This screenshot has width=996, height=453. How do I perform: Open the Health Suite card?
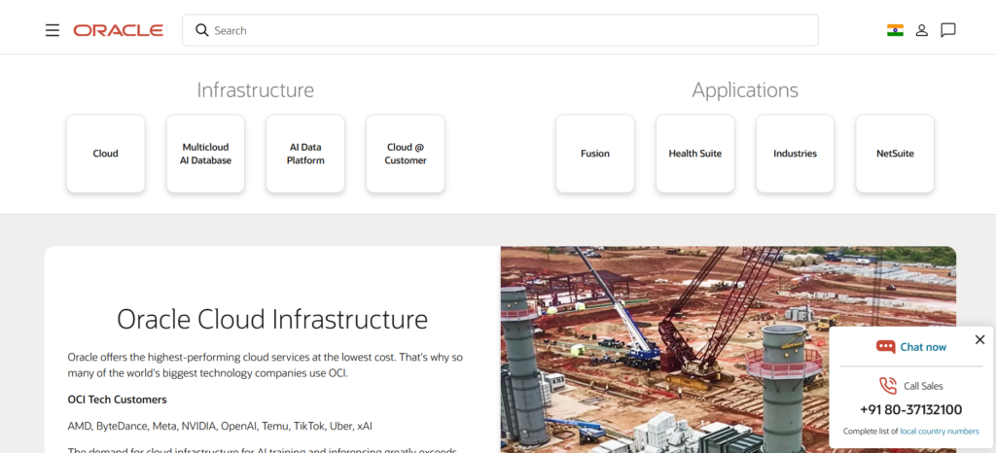[694, 154]
